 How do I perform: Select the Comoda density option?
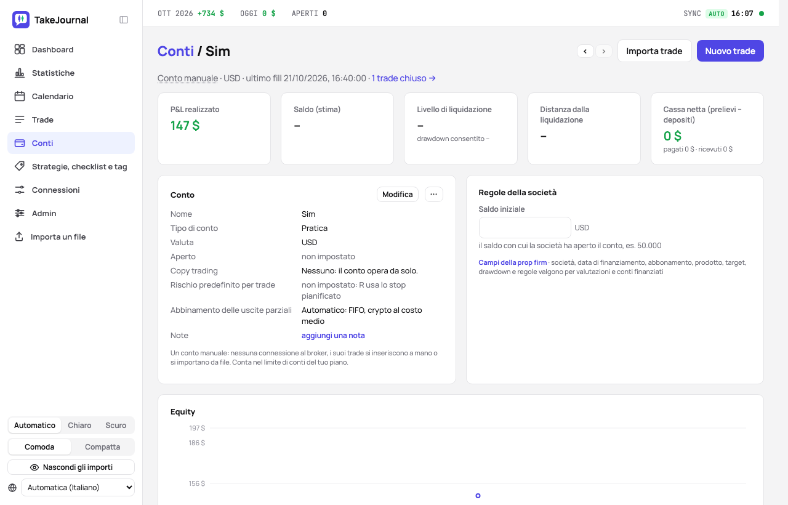coord(39,446)
